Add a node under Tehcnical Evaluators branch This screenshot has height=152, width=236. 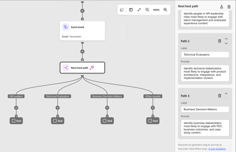pos(58,108)
